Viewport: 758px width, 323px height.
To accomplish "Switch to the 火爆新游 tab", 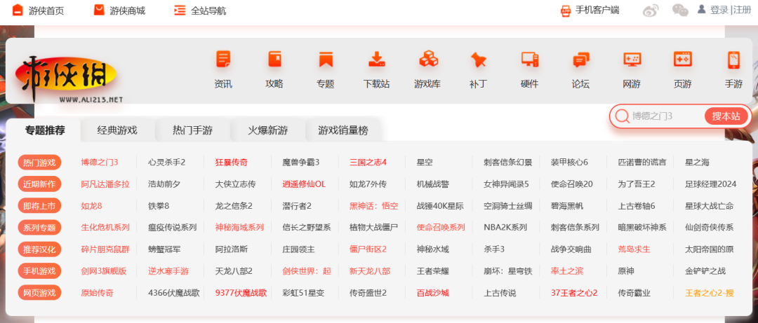I will pos(268,130).
